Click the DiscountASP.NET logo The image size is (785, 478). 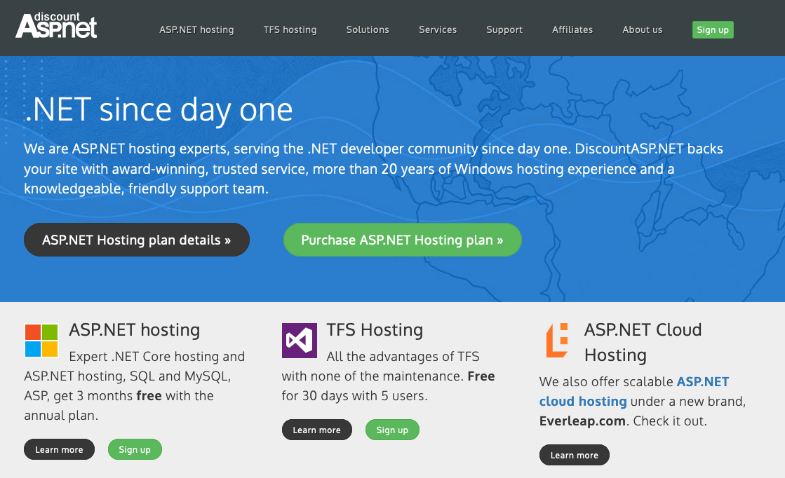56,26
